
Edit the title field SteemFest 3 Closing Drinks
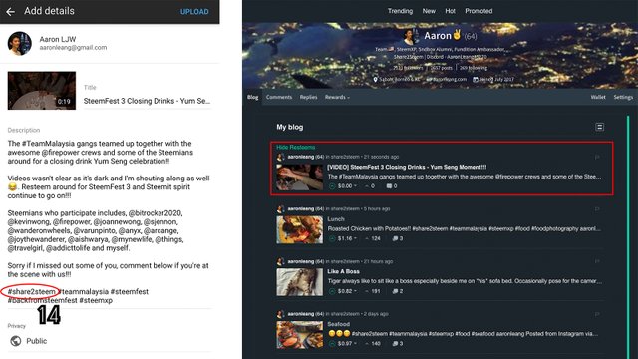tap(147, 101)
